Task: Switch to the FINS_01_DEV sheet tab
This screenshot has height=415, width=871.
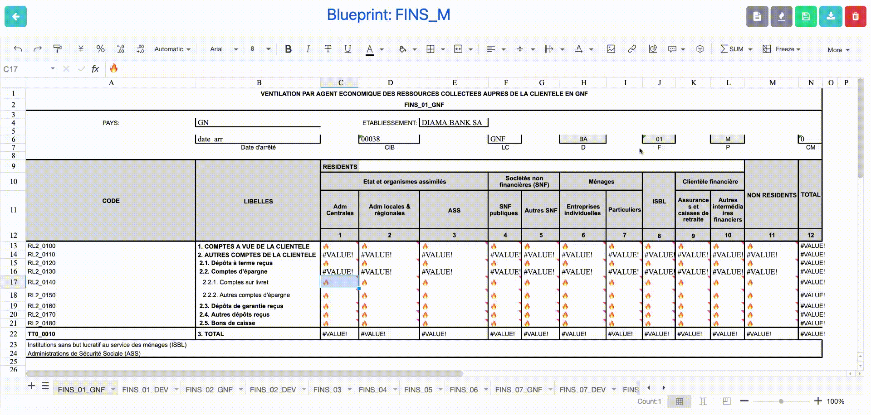Action: (145, 390)
